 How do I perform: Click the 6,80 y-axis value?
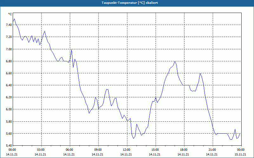(x=9, y=61)
